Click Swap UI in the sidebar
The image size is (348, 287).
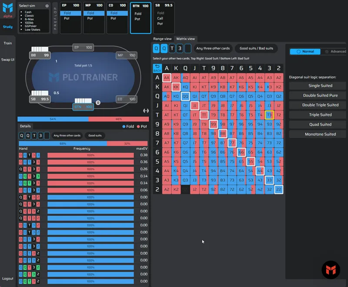point(8,59)
